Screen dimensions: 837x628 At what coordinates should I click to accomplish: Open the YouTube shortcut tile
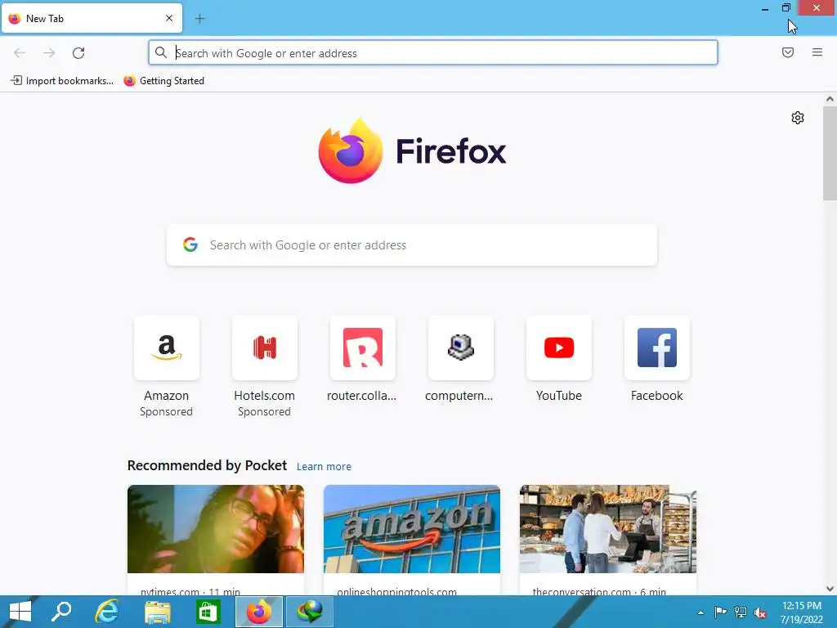coord(559,348)
